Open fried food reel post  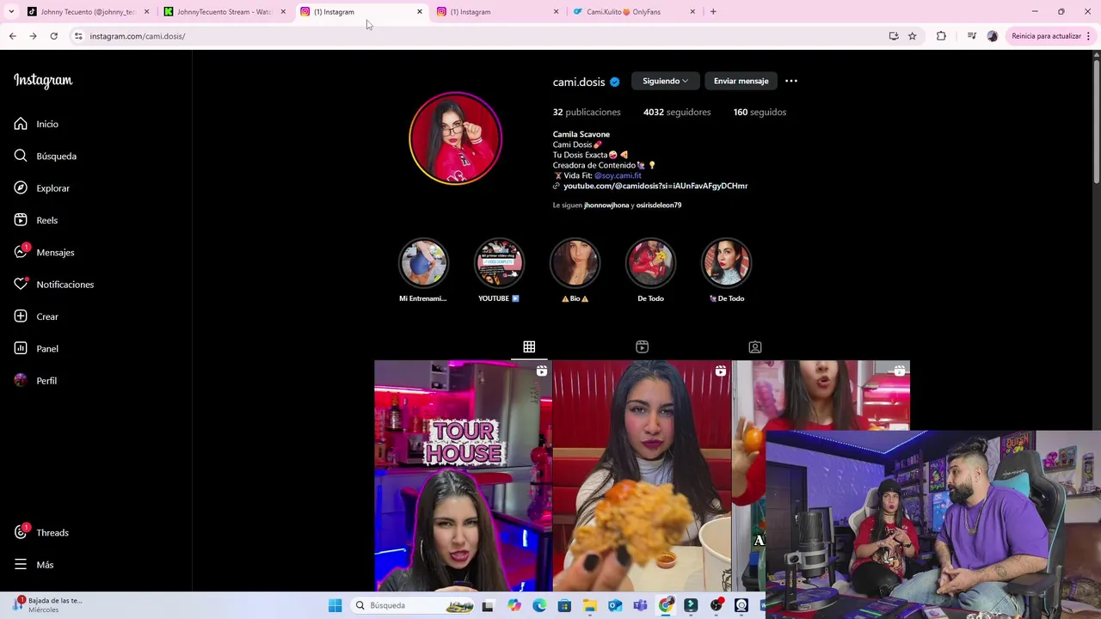(642, 476)
